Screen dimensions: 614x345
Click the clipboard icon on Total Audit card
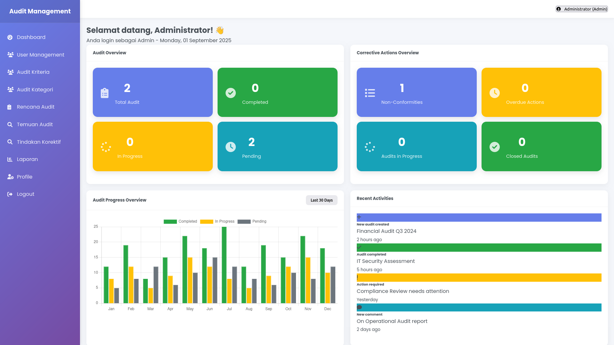coord(104,93)
